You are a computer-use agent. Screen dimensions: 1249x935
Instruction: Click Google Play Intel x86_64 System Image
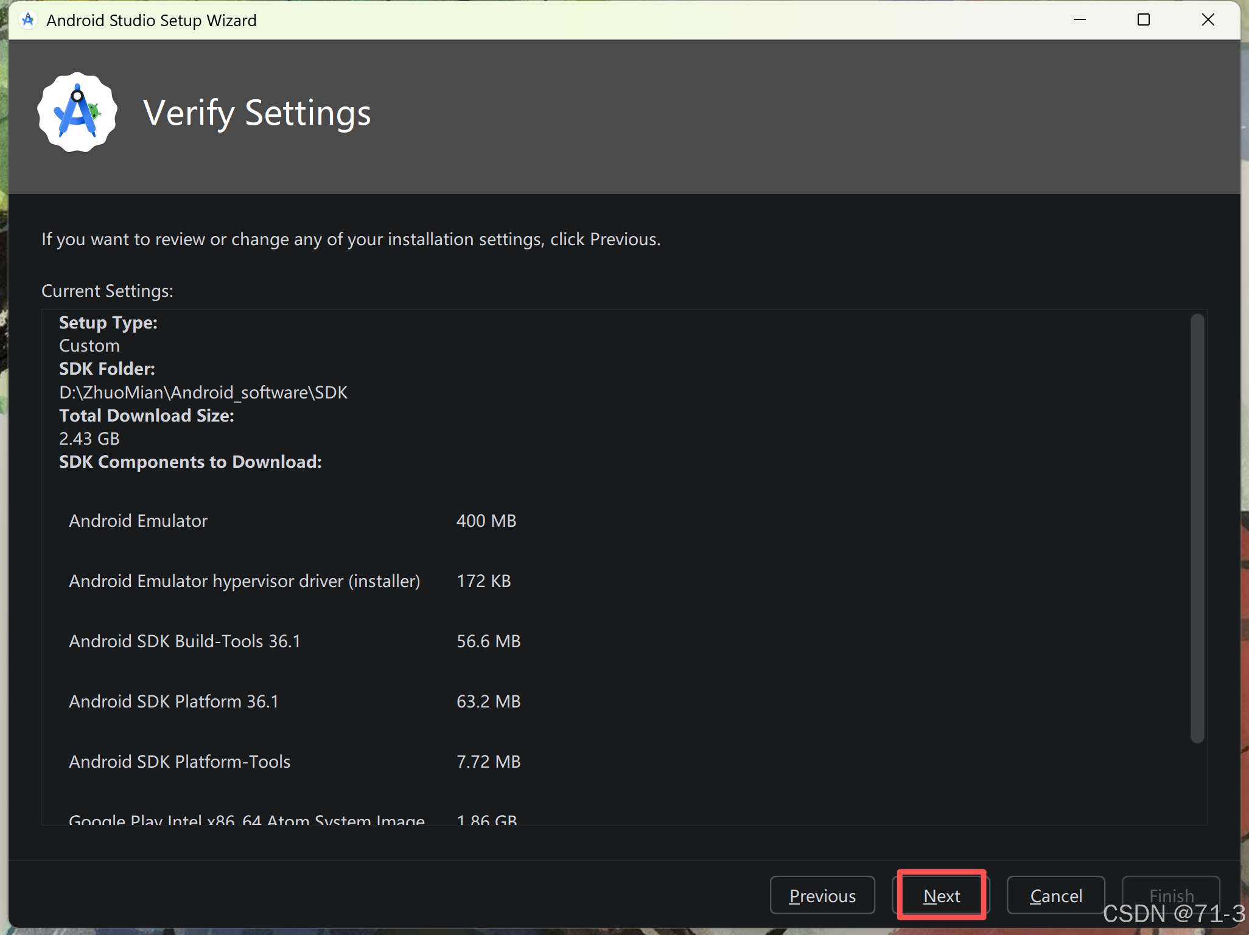pyautogui.click(x=247, y=819)
